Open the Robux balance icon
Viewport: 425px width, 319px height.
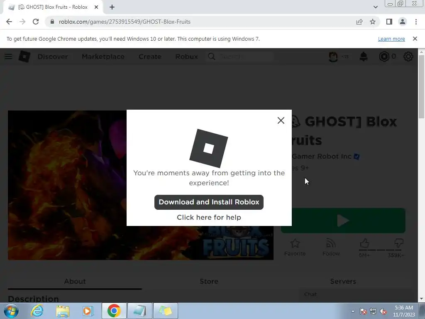[384, 56]
